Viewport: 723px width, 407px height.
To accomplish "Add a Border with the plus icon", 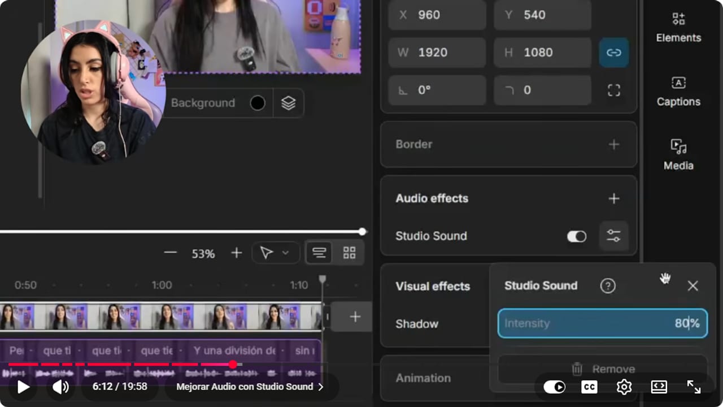I will (614, 145).
